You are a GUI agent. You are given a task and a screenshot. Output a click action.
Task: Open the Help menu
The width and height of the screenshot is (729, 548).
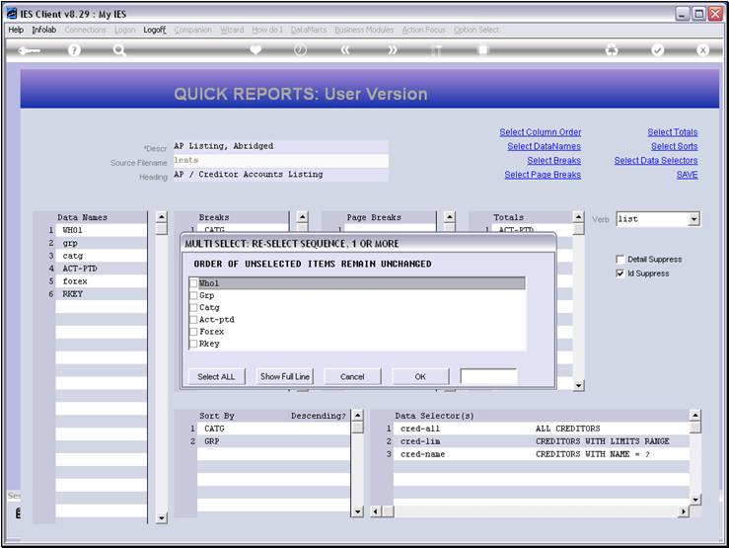coord(16,30)
